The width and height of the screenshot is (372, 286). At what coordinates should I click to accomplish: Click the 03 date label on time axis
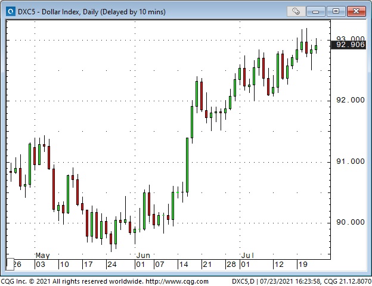click(x=41, y=265)
